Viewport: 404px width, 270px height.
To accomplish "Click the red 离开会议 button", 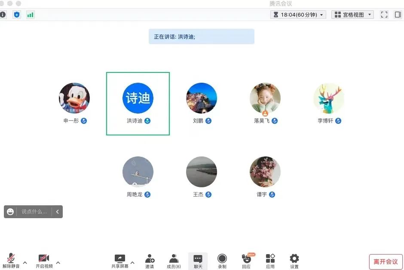I will click(x=386, y=261).
